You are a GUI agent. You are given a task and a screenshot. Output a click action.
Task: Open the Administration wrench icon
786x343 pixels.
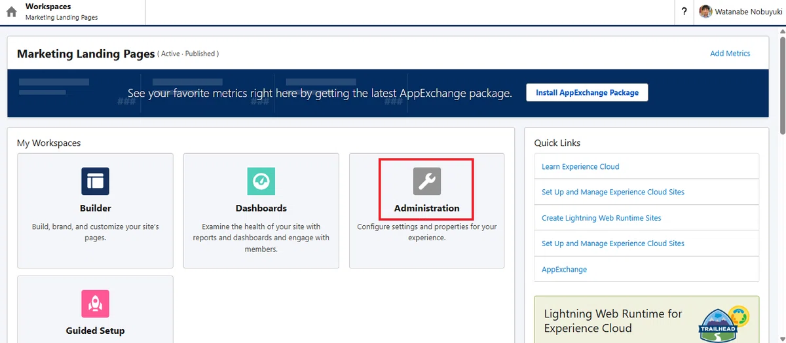(x=427, y=181)
